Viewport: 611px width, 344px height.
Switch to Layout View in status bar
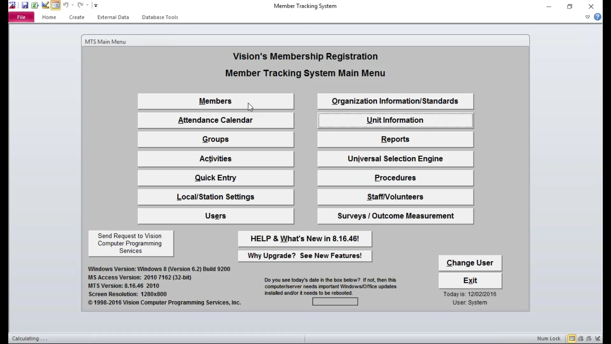[x=589, y=339]
